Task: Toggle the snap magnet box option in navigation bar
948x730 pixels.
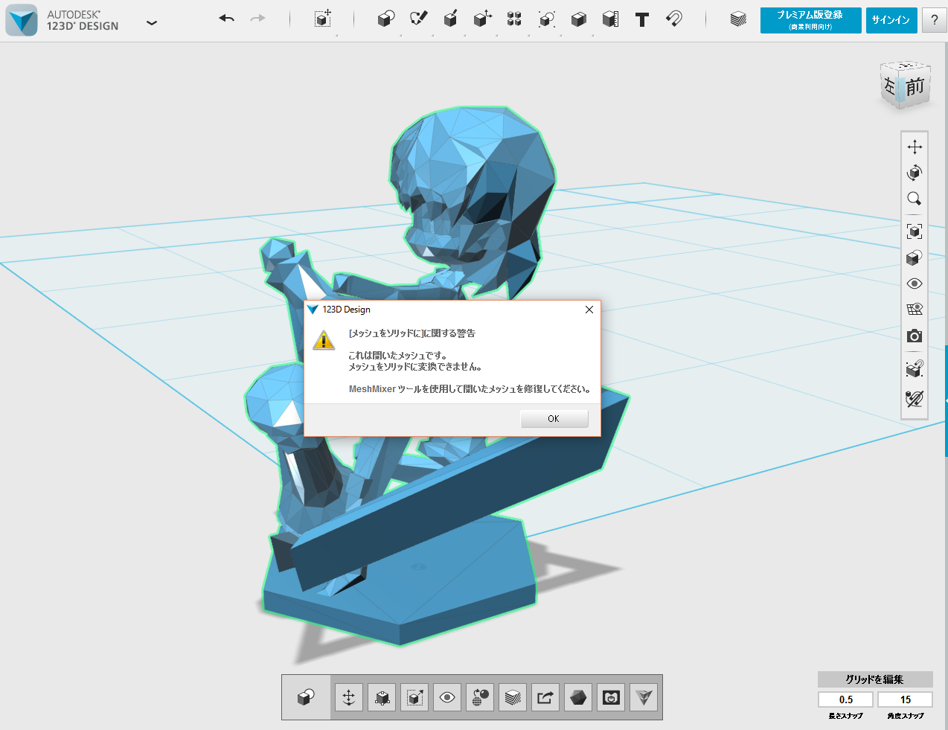Action: (915, 368)
